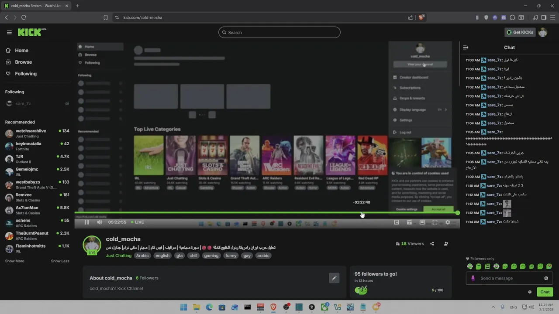Open a new browser tab

coord(77,6)
